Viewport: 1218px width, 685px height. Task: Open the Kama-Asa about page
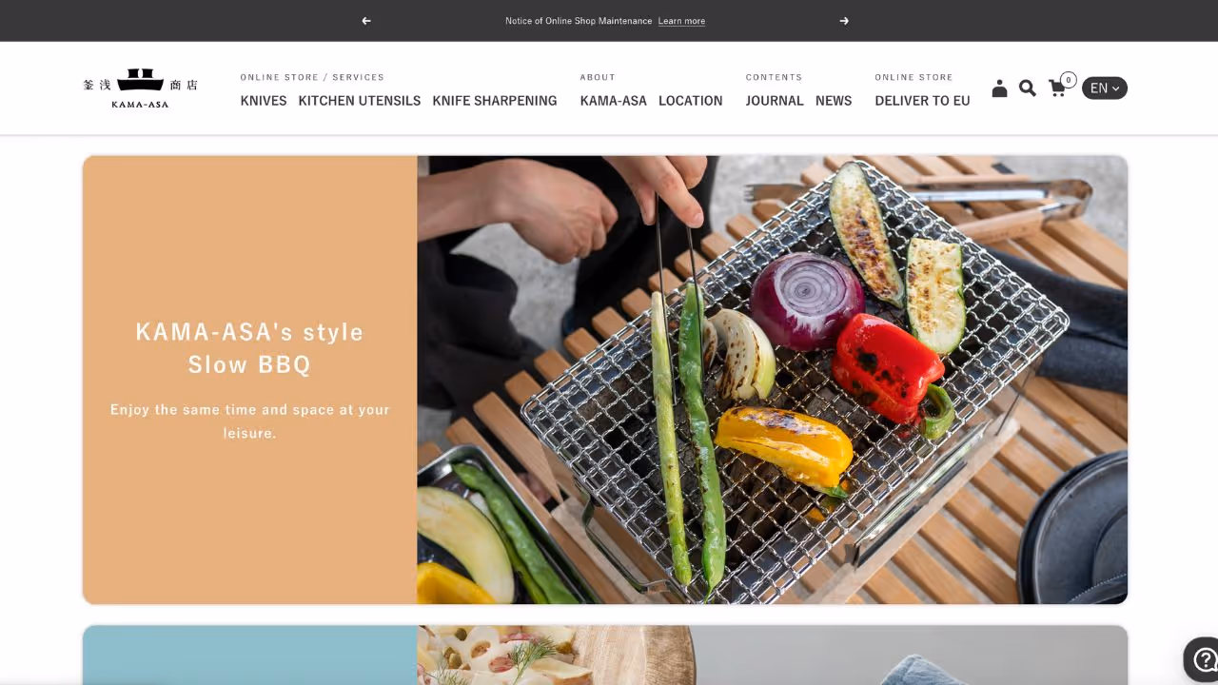614,101
